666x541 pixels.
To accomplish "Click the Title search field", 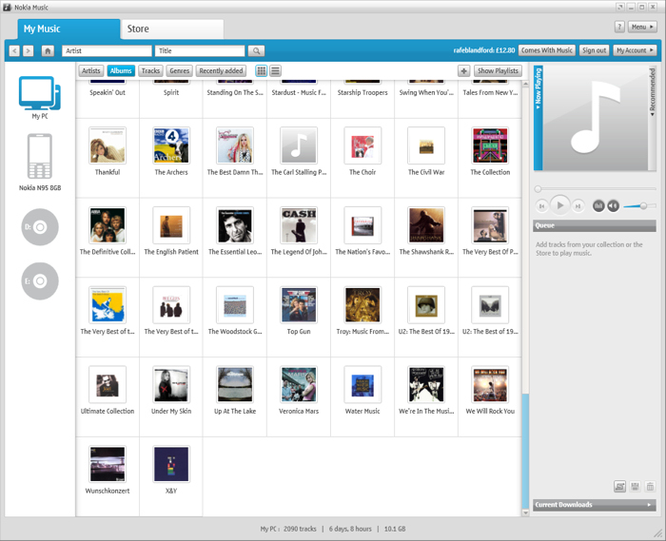I will 200,51.
